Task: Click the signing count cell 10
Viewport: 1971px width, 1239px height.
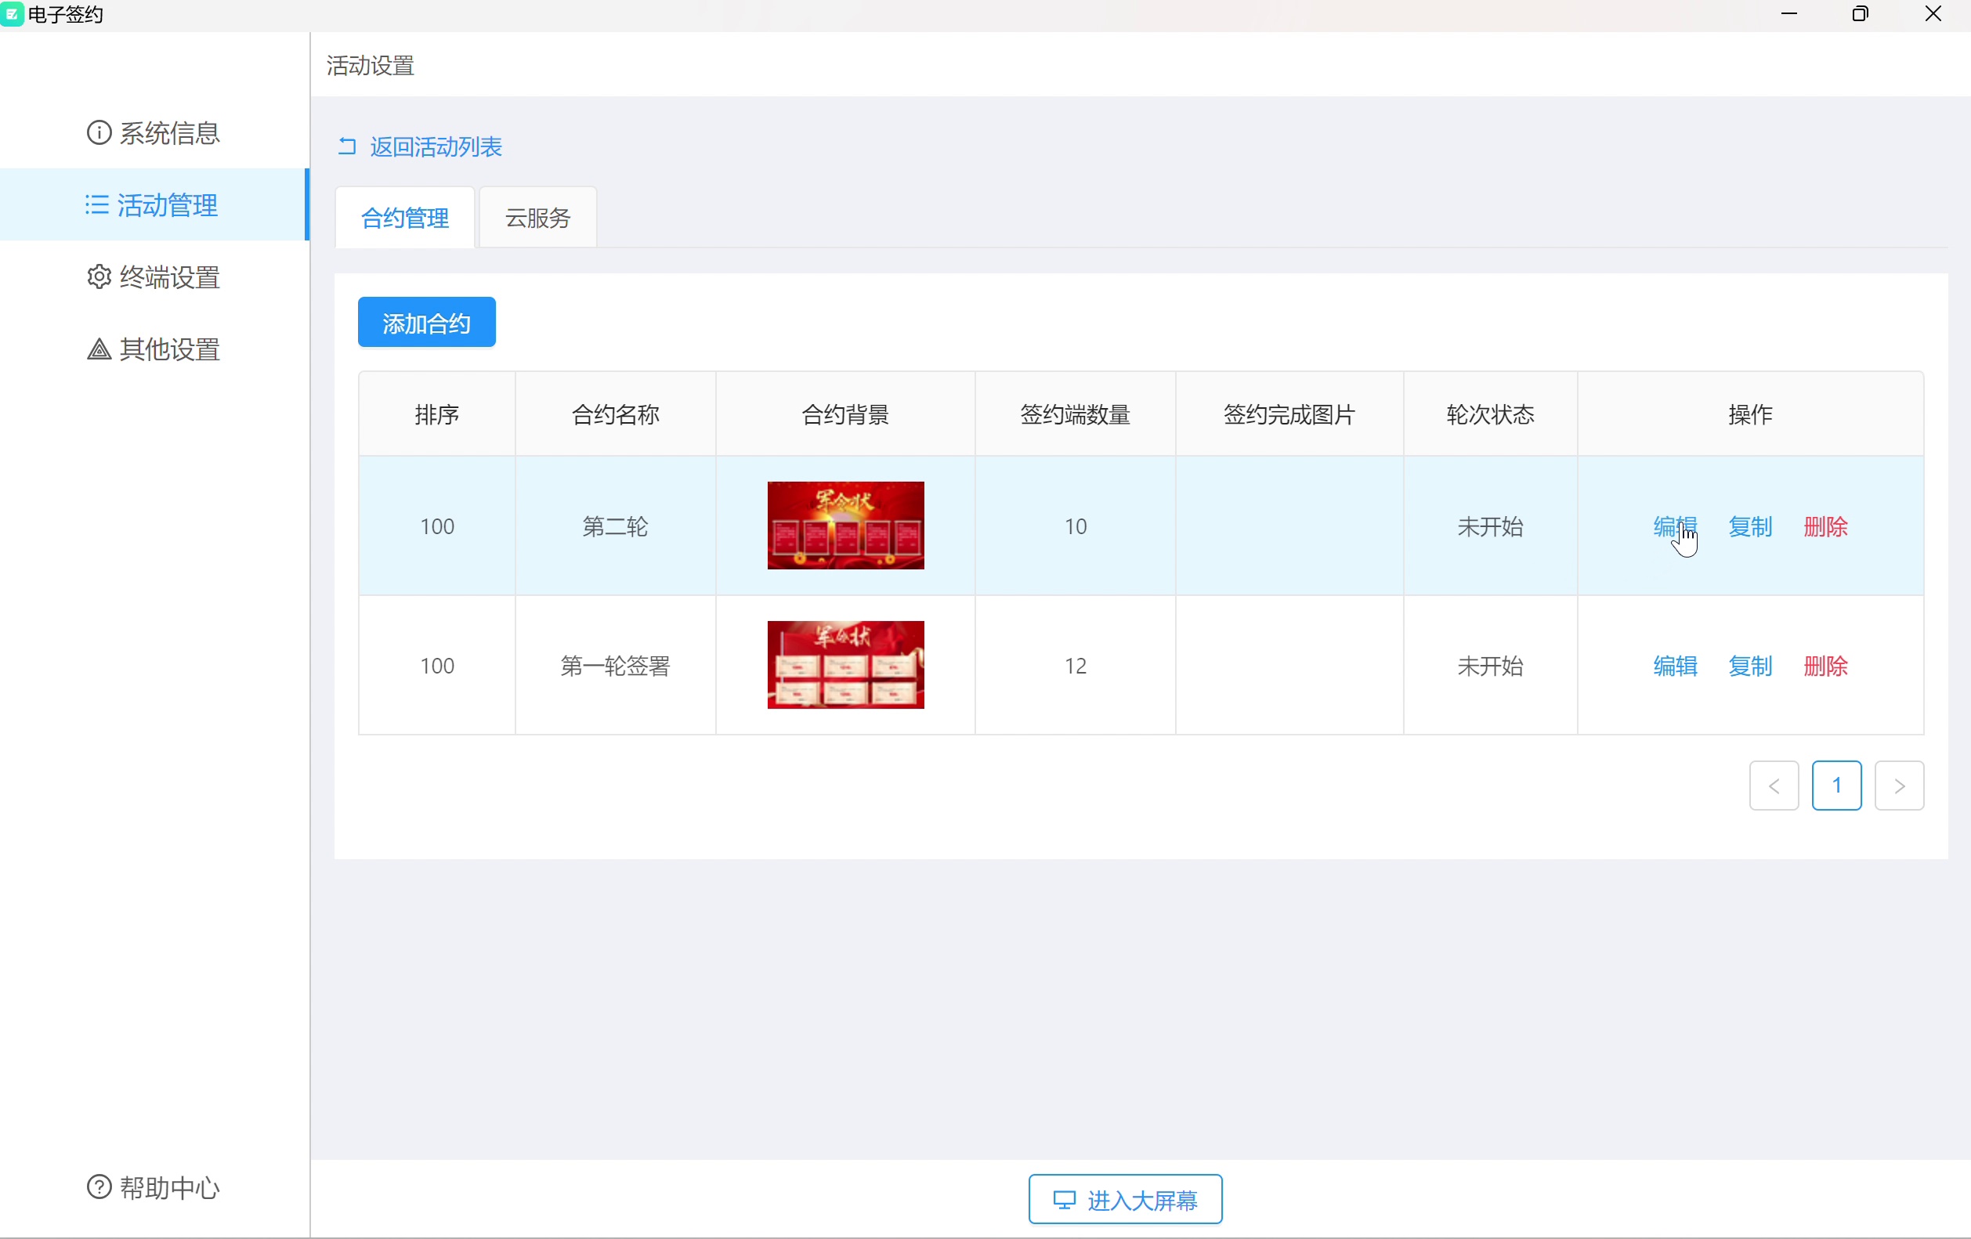Action: 1076,526
